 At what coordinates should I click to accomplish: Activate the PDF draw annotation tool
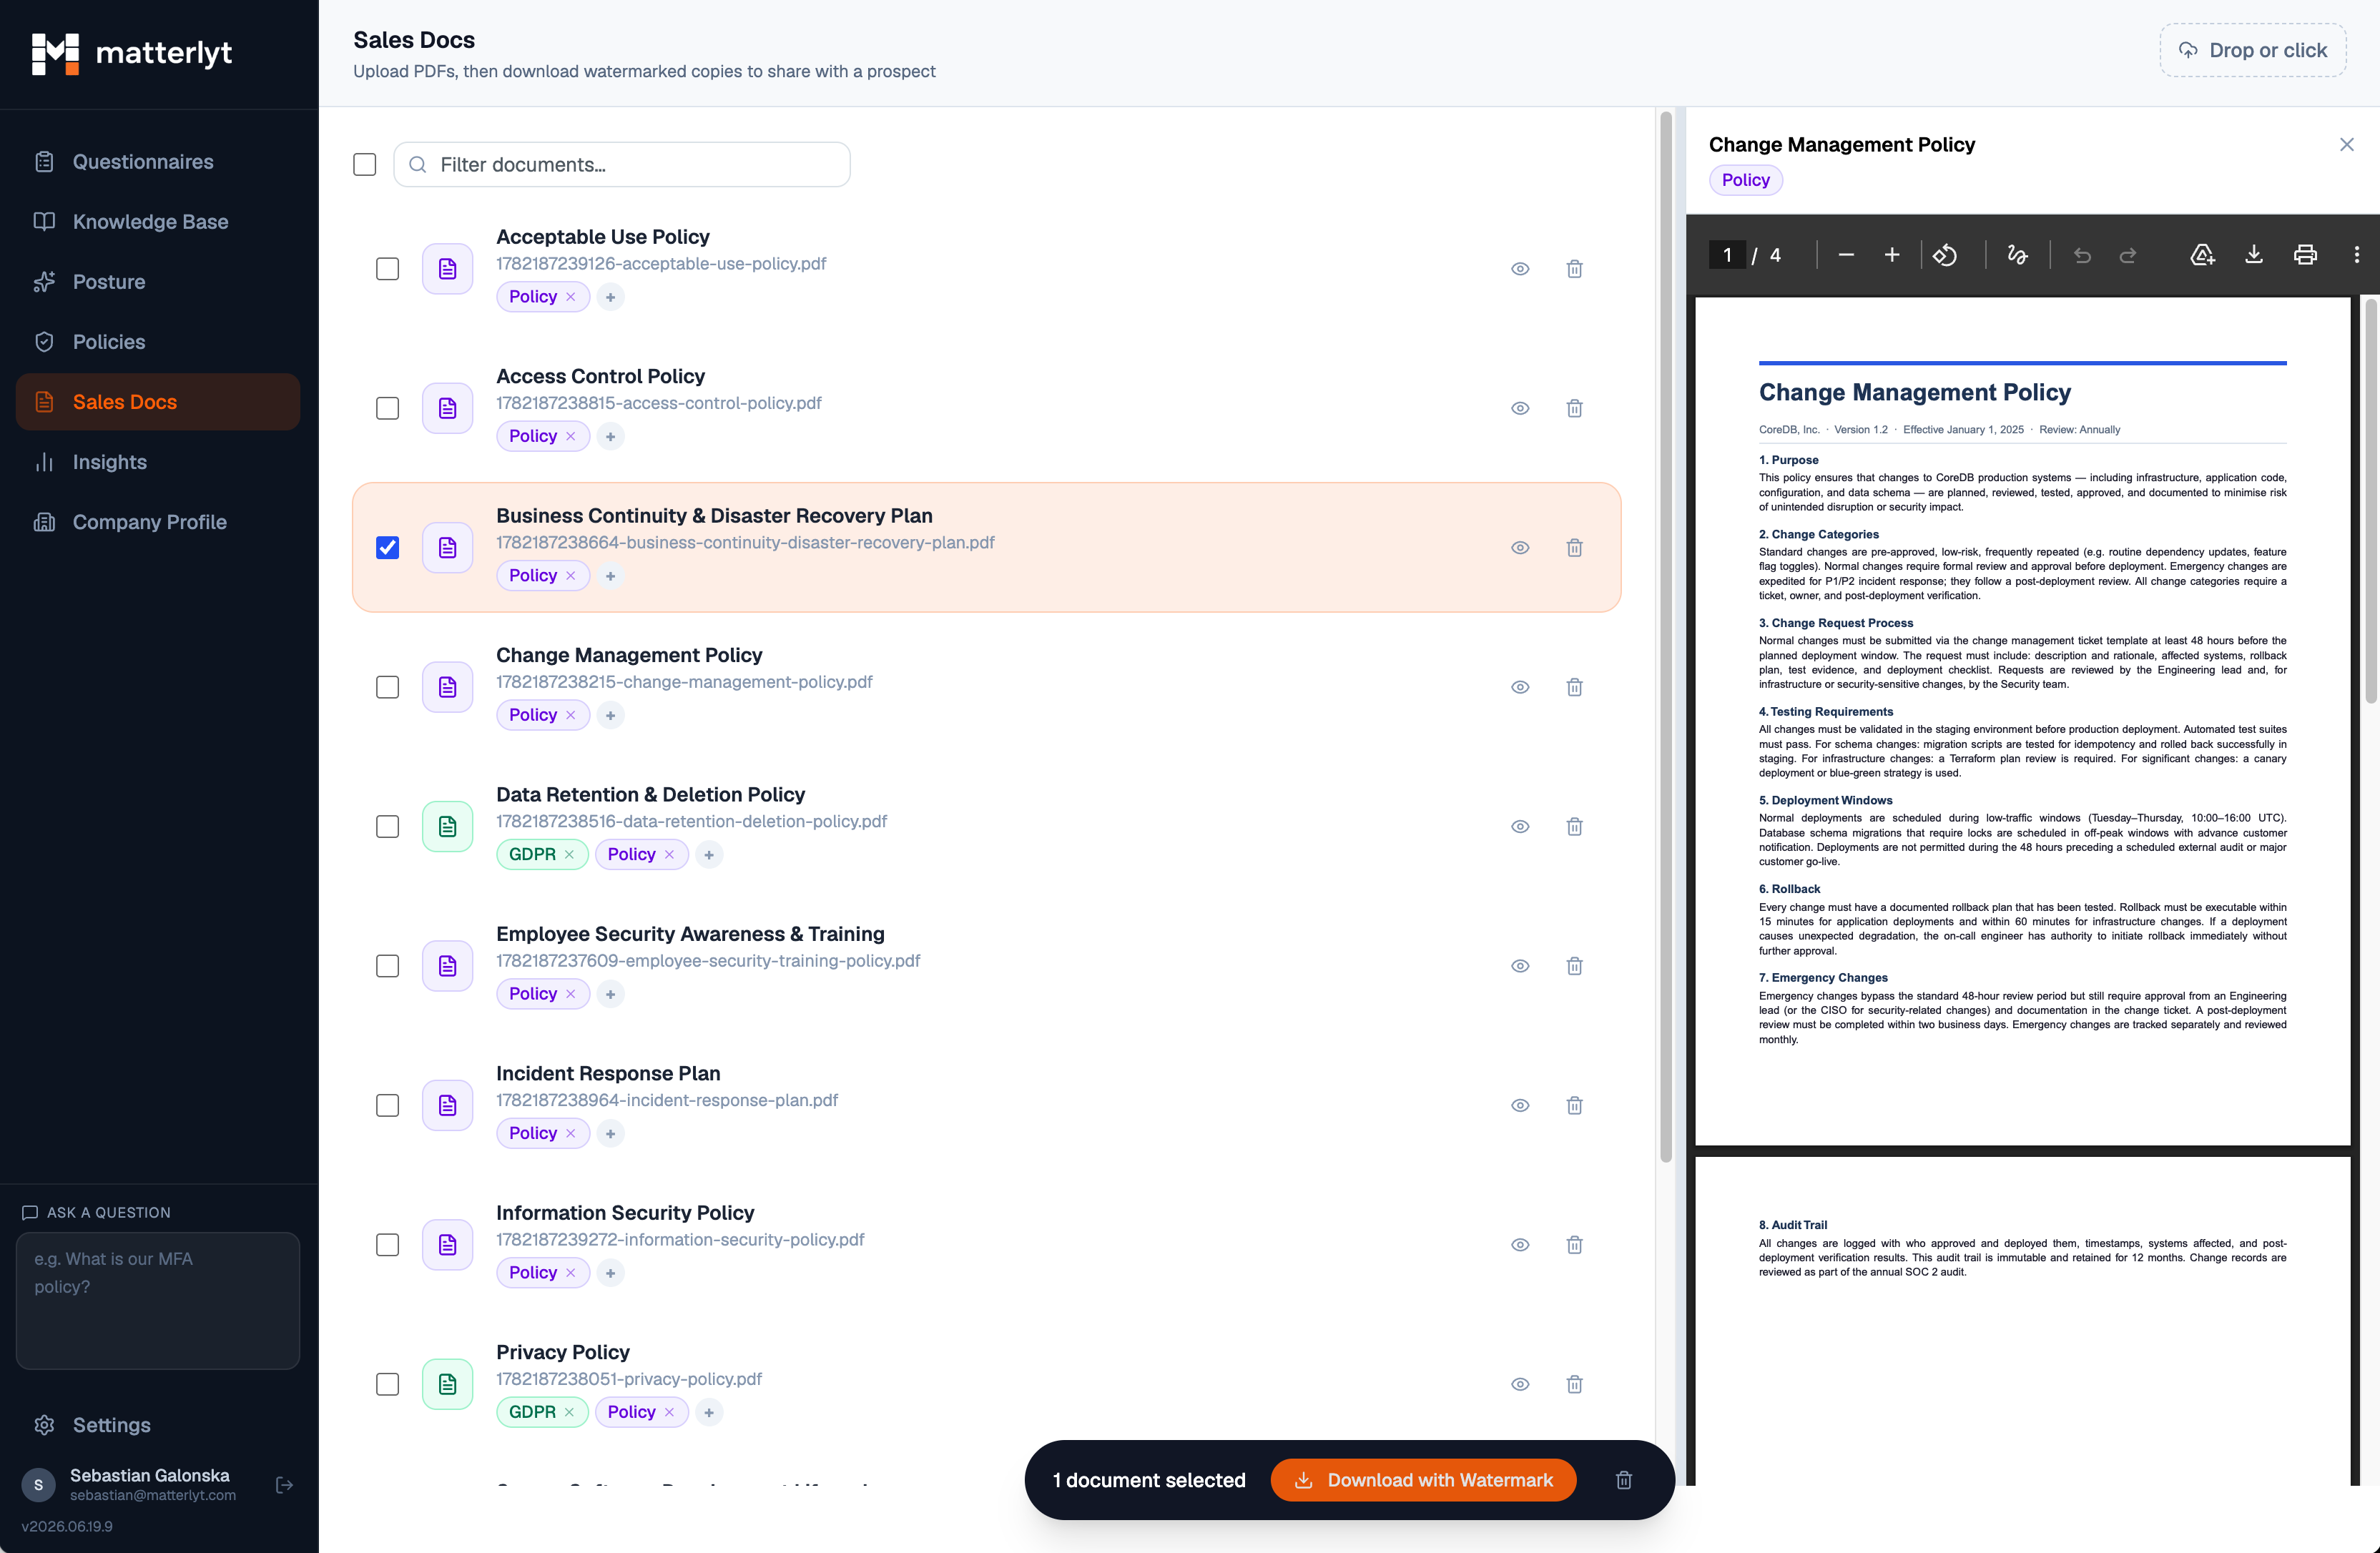click(x=2017, y=255)
